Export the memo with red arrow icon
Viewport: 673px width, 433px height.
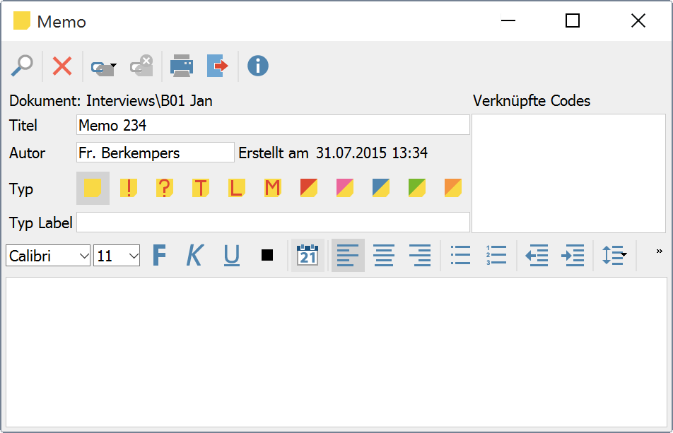point(218,66)
